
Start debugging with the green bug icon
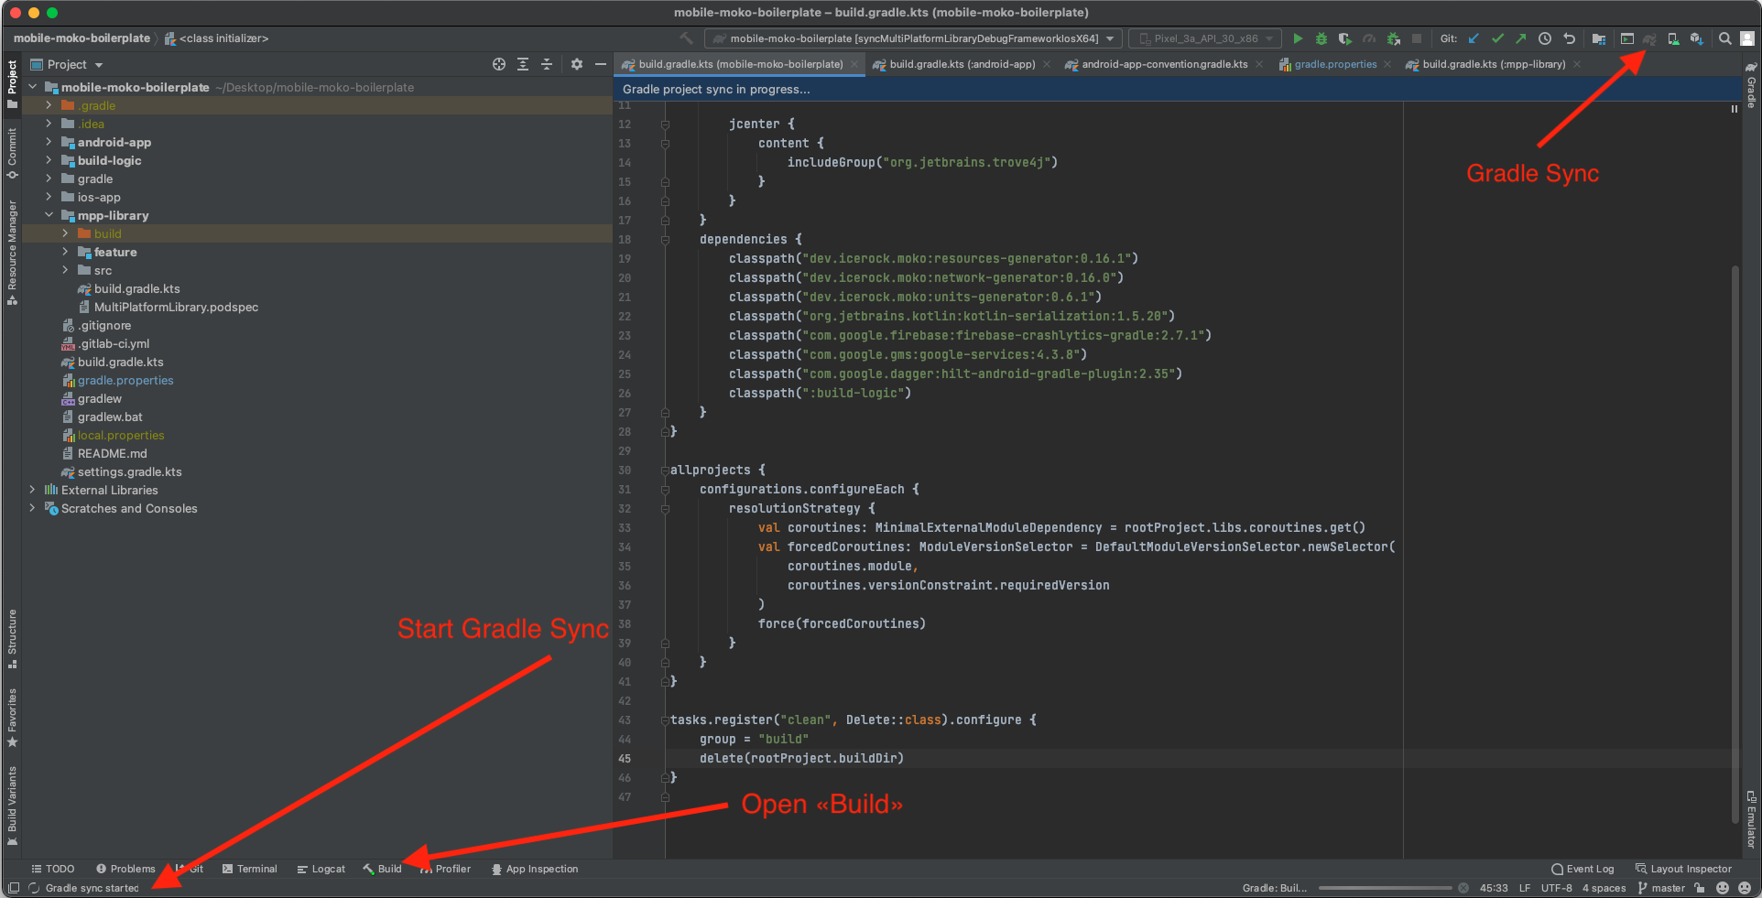click(x=1321, y=38)
